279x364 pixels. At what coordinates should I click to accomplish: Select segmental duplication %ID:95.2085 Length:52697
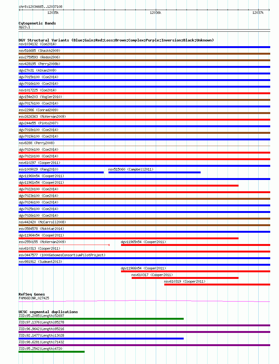click(41, 316)
